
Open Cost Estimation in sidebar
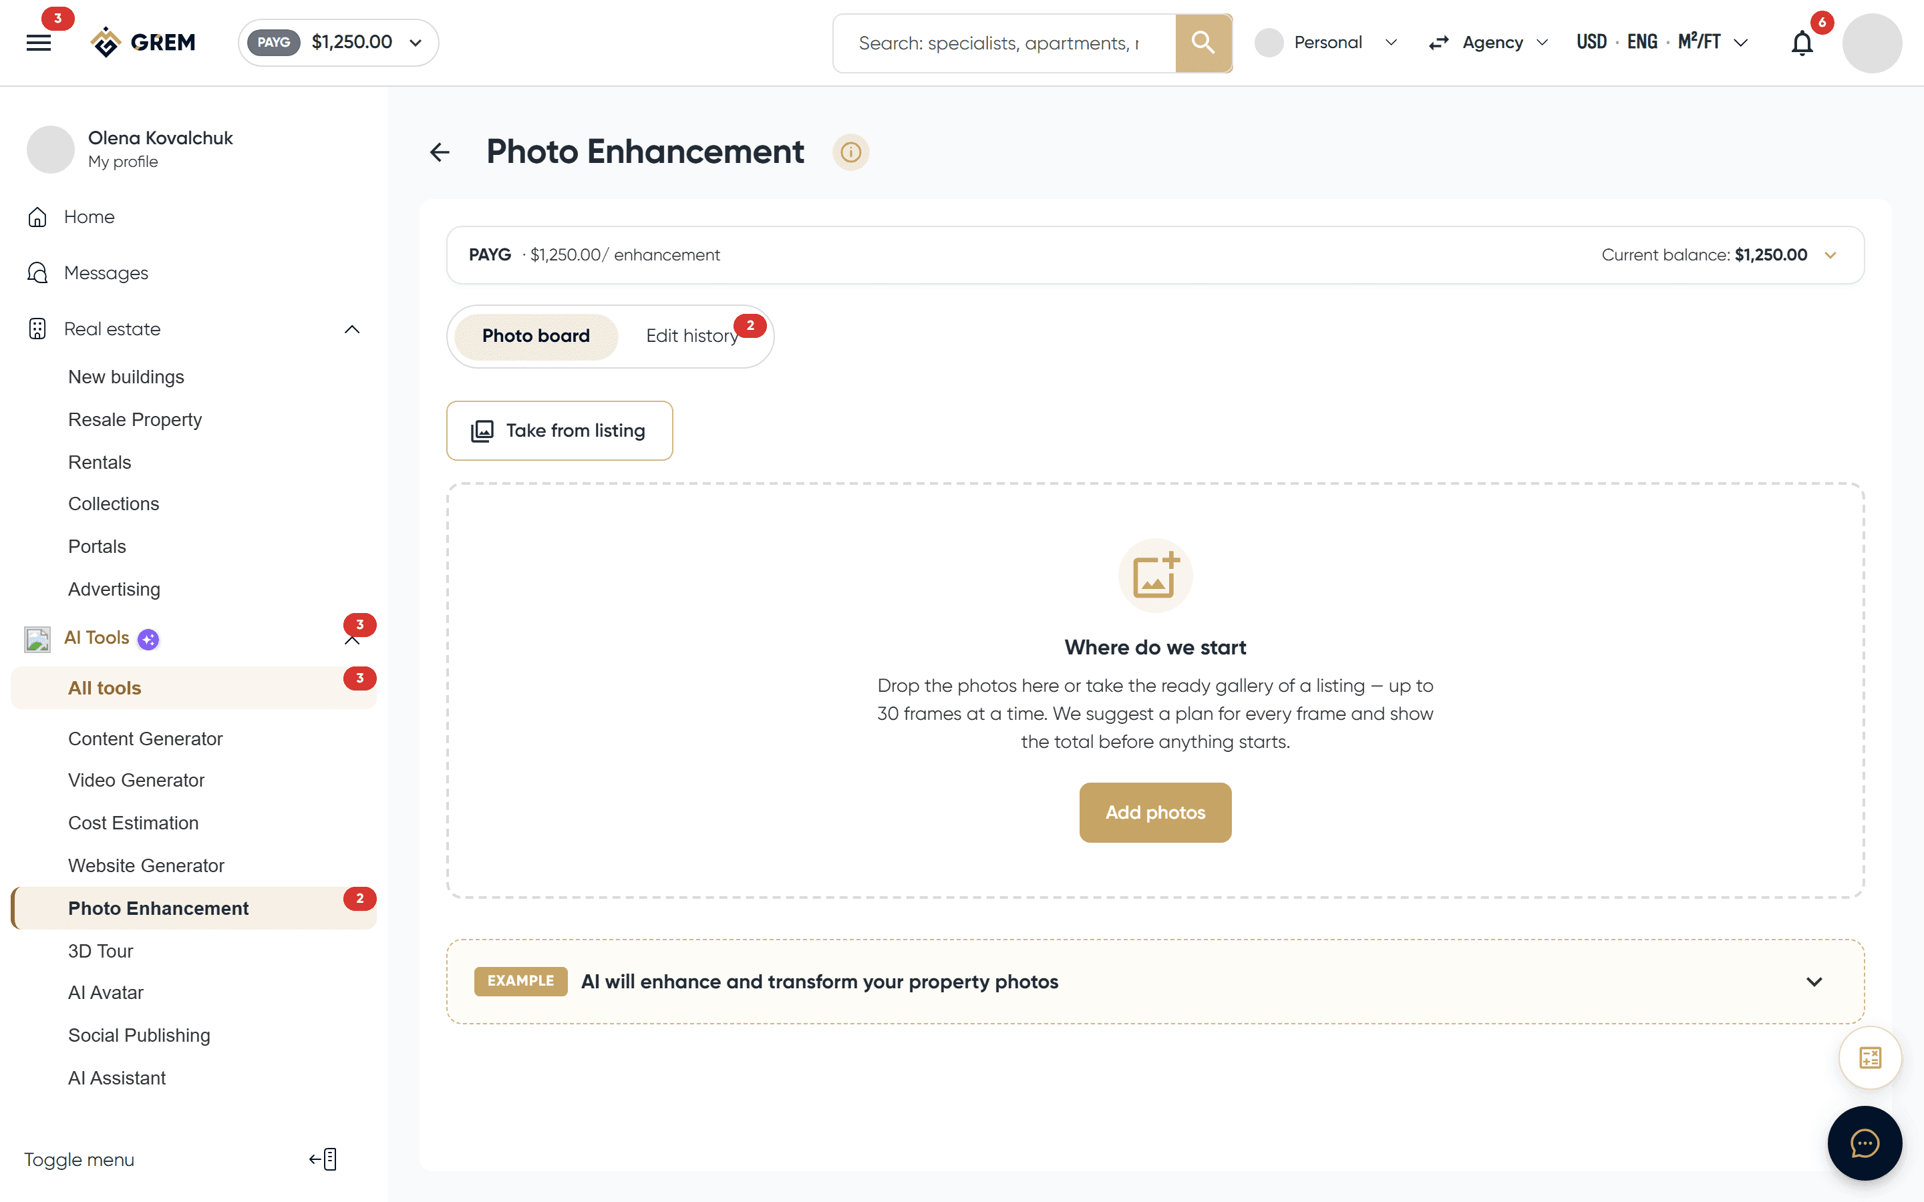tap(134, 823)
